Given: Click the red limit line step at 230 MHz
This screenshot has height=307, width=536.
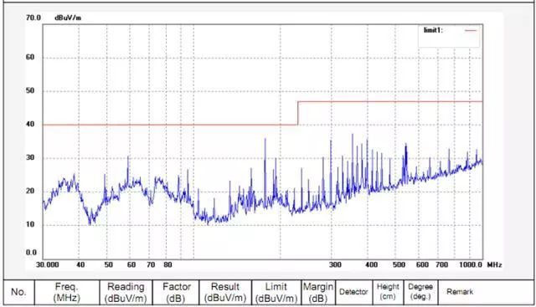Looking at the screenshot, I should coord(298,113).
